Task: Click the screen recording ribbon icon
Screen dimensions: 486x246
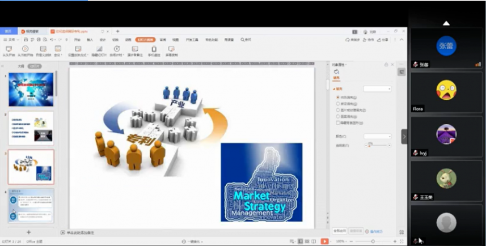Action: point(171,49)
